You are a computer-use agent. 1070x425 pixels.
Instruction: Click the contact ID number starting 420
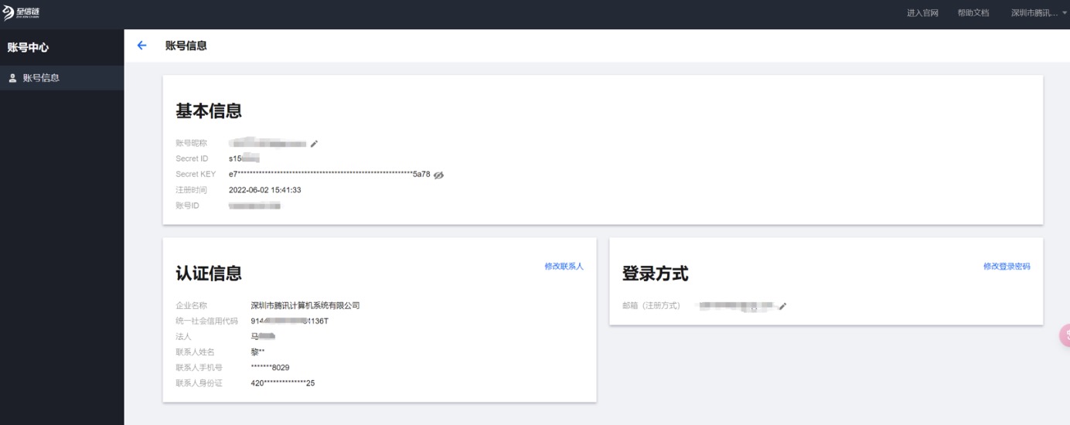click(x=282, y=383)
